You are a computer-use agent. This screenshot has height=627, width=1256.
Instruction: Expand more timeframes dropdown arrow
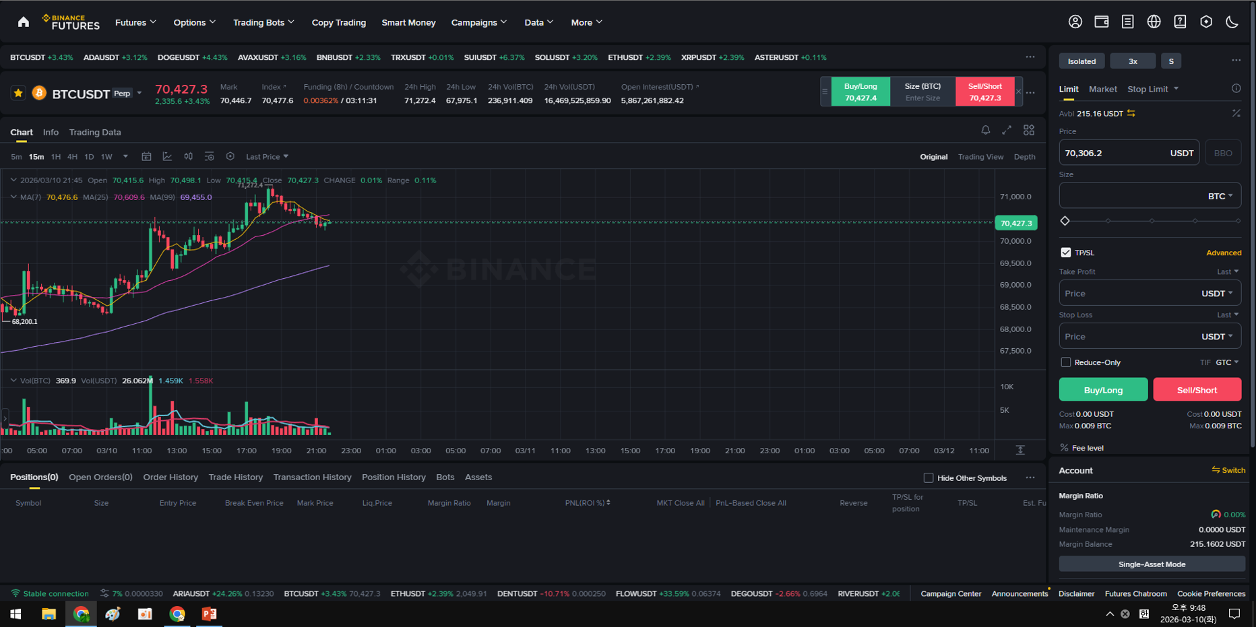point(125,156)
